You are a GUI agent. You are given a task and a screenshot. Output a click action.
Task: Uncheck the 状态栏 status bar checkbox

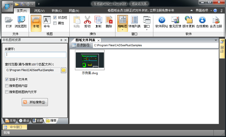[x=55, y=18]
